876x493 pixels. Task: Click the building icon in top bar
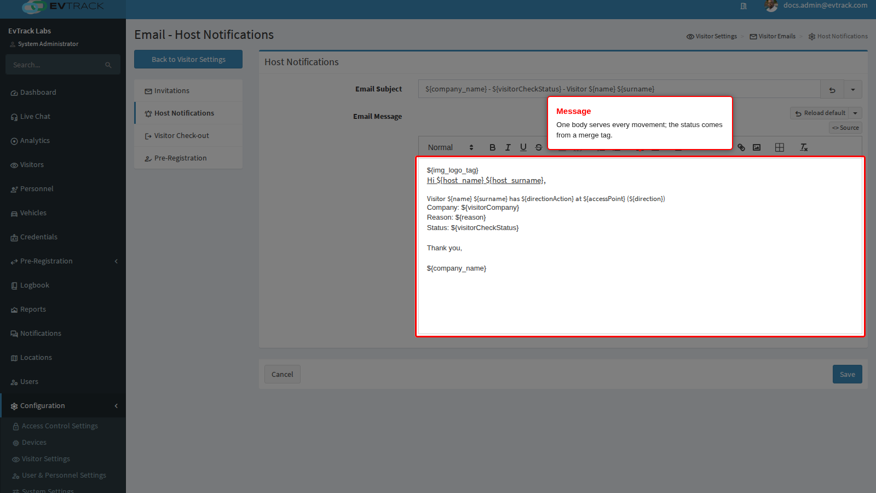pos(744,6)
